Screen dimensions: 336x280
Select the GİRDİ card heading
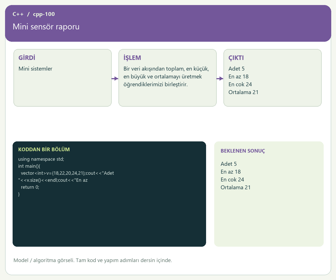pyautogui.click(x=27, y=58)
